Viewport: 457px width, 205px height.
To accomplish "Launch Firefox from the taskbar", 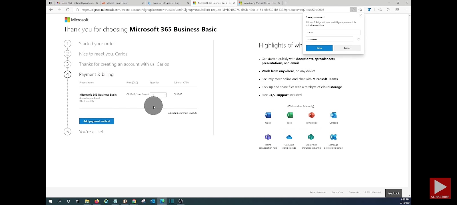I will pos(97,201).
